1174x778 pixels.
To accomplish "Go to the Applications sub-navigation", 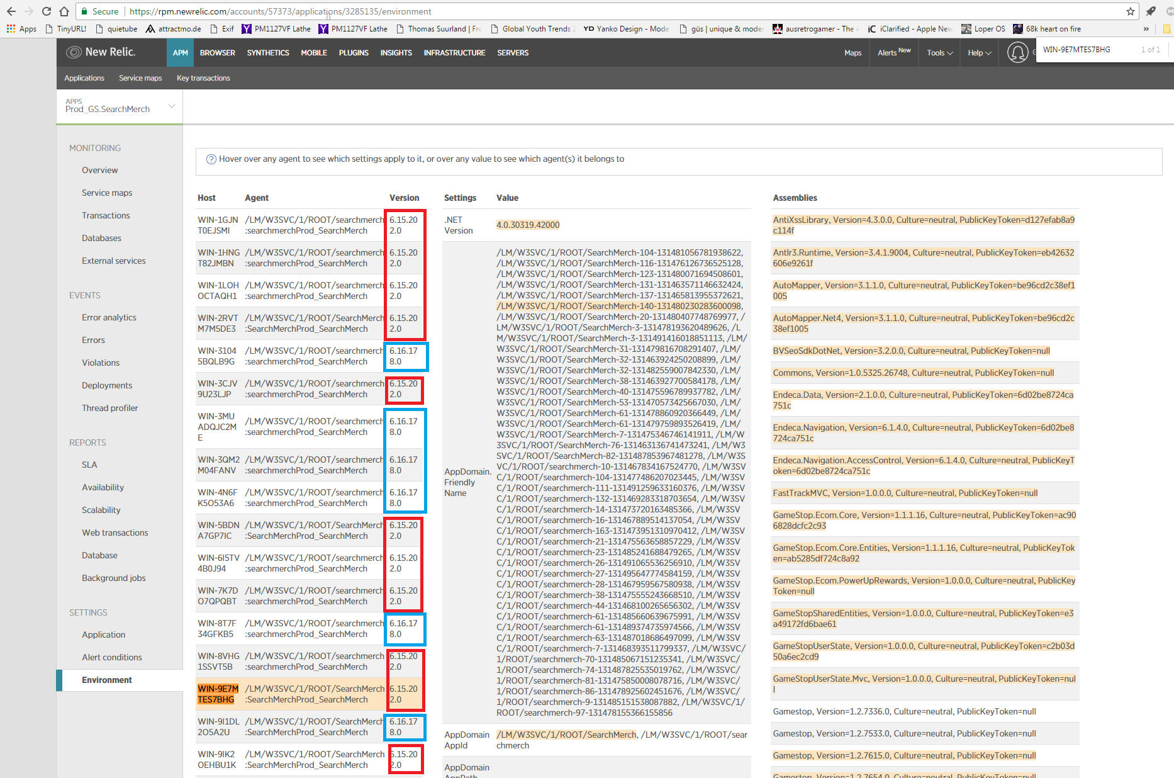I will pyautogui.click(x=84, y=78).
